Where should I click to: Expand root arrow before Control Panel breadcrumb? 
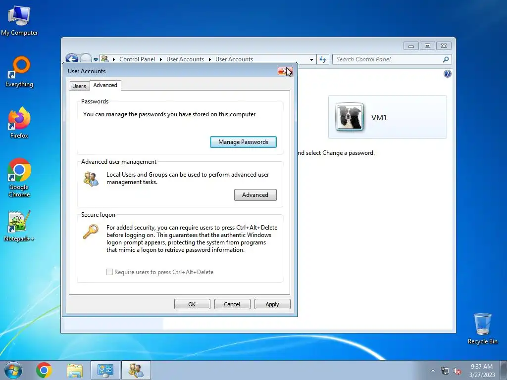click(114, 59)
